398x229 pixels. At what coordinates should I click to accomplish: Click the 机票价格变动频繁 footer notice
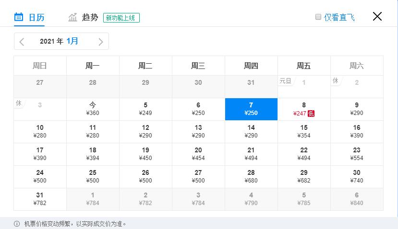point(75,224)
